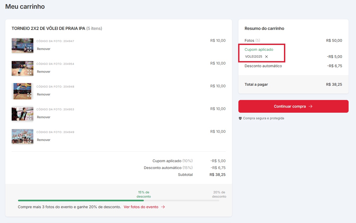356x223 pixels.
Task: Click Cupom aplicado (10%) in the items list
Action: coord(172,161)
